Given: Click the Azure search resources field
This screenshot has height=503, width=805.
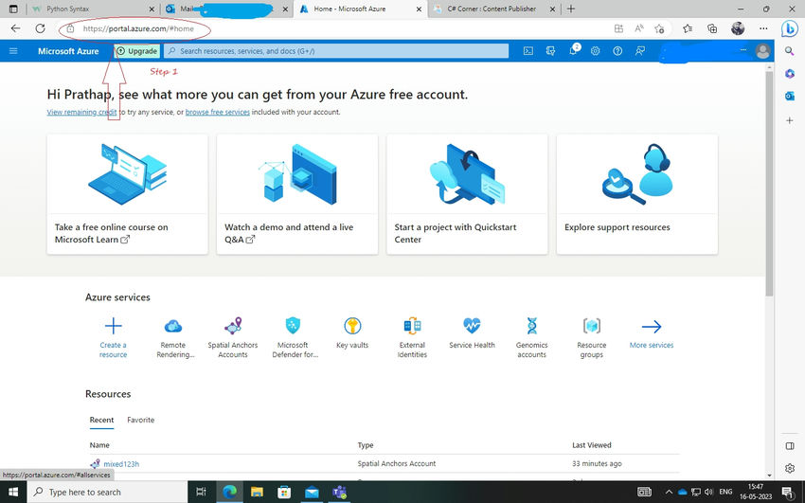Looking at the screenshot, I should (336, 51).
